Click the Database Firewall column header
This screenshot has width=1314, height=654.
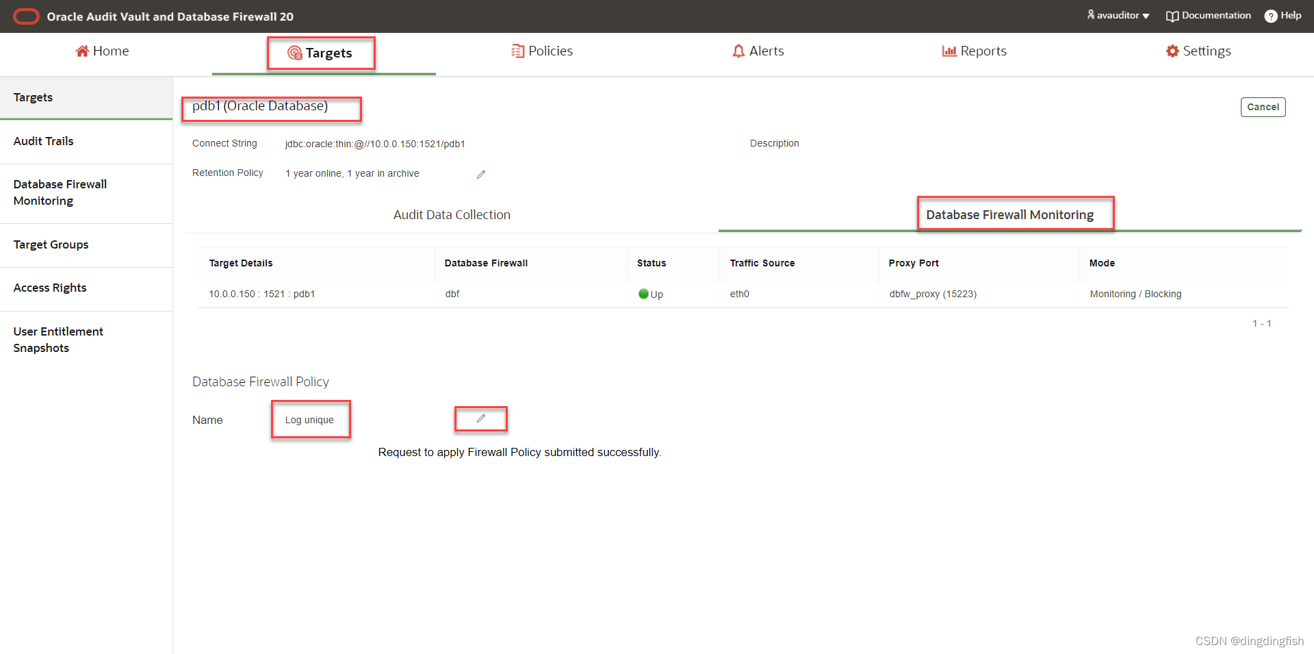coord(486,263)
